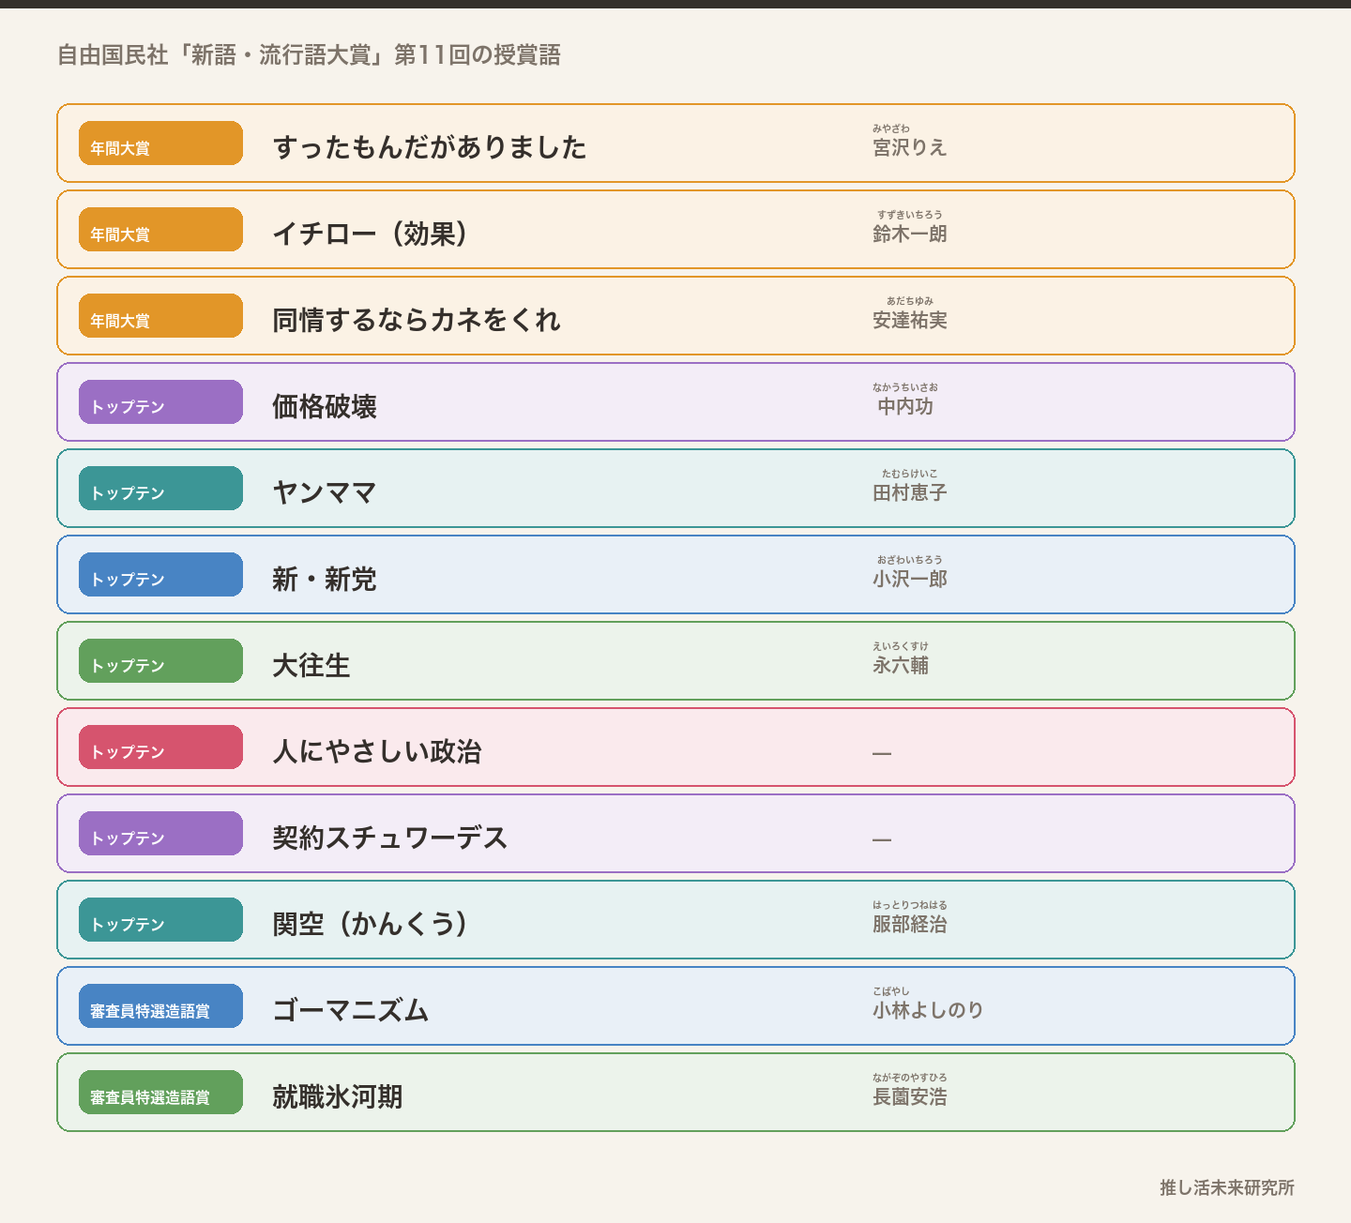Select the phrase 就職氷河期
This screenshot has width=1351, height=1223.
point(338,1096)
